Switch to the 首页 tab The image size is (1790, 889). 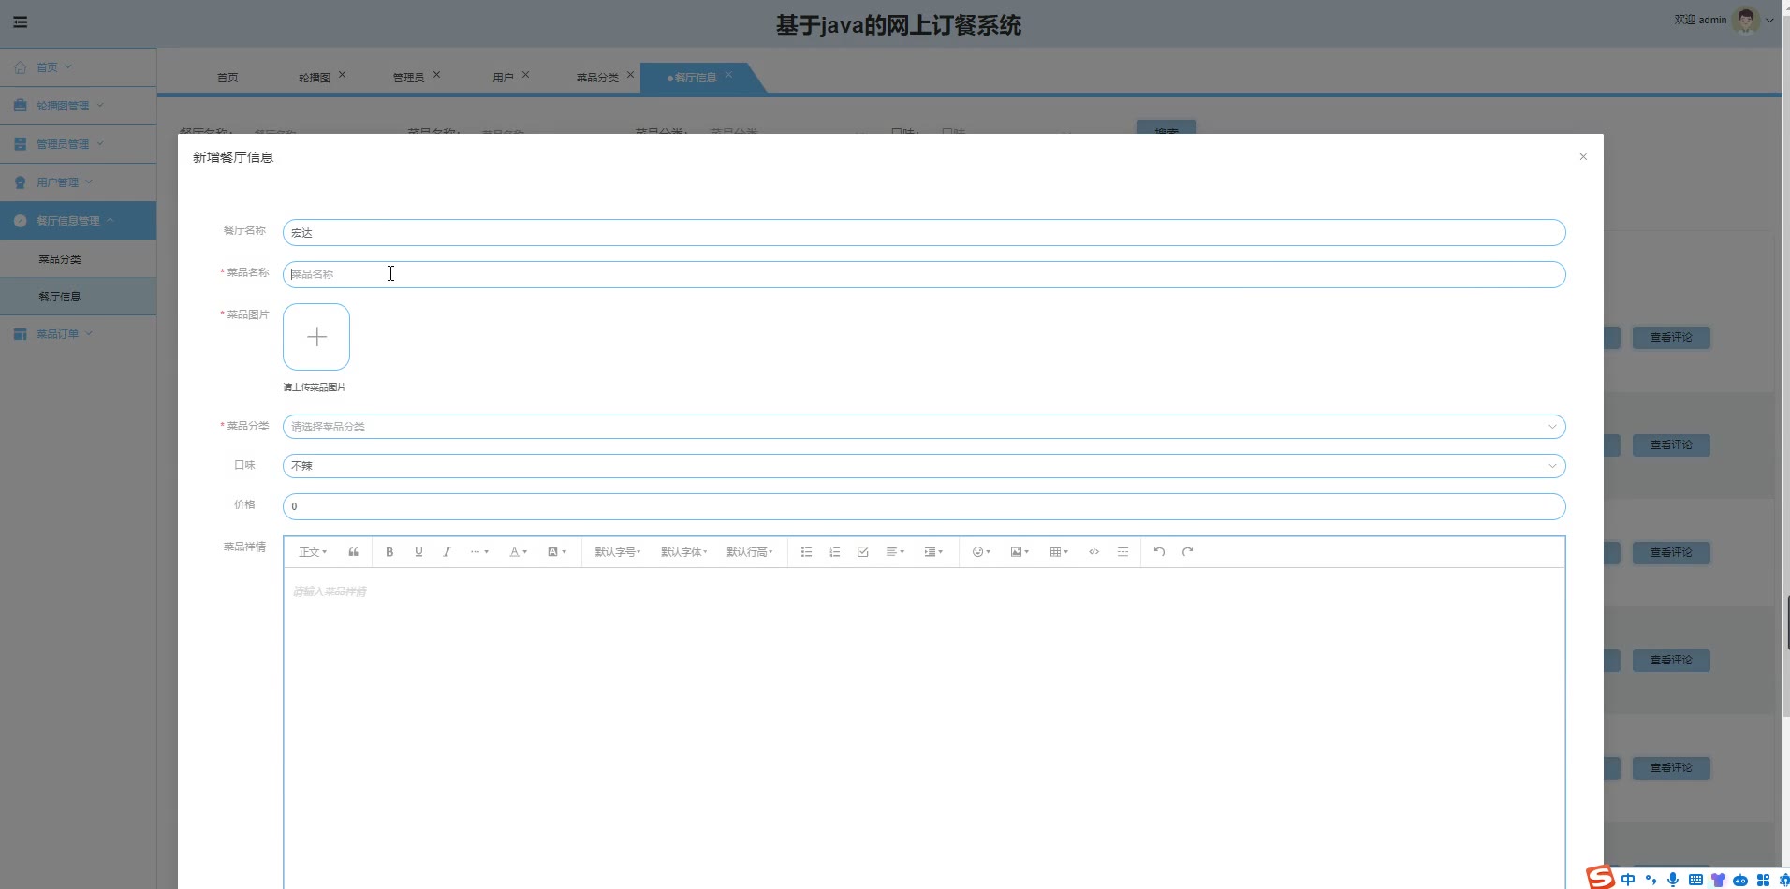click(227, 78)
